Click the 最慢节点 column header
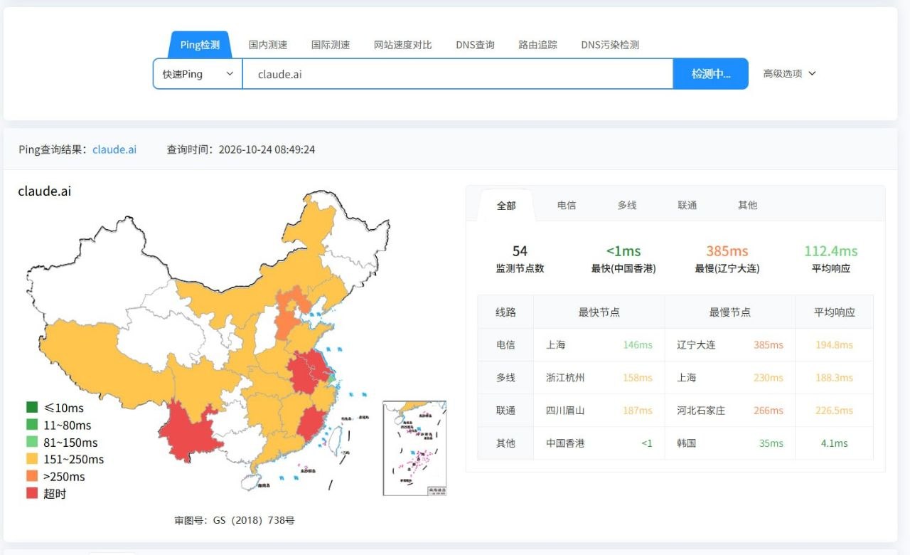910x555 pixels. [730, 312]
